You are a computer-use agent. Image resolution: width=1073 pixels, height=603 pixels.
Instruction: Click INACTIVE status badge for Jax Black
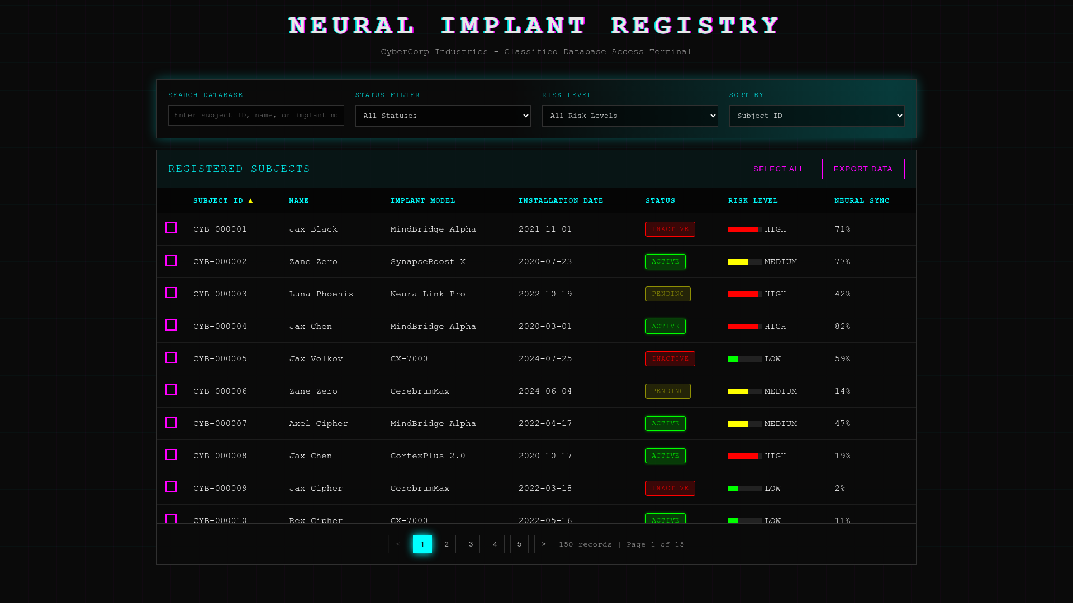[670, 229]
